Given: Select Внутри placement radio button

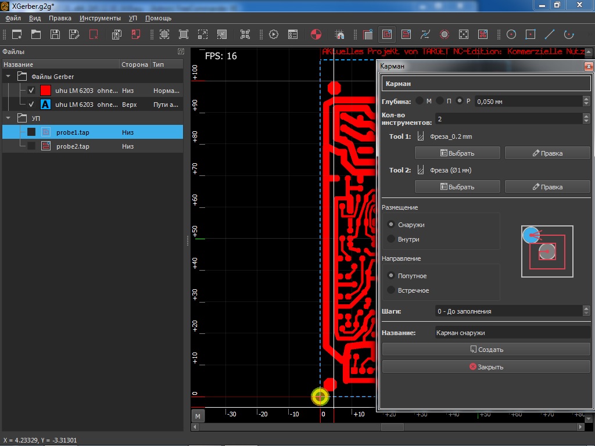Looking at the screenshot, I should click(391, 239).
